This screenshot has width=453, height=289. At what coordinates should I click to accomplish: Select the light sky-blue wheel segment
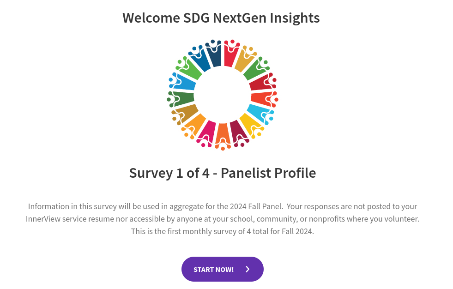tap(258, 112)
